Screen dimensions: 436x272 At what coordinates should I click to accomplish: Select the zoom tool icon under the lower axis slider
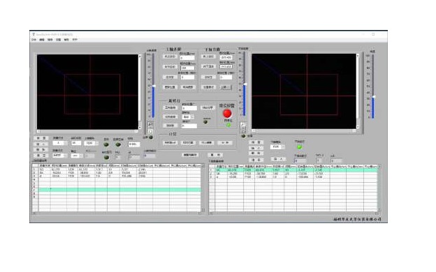click(x=243, y=125)
